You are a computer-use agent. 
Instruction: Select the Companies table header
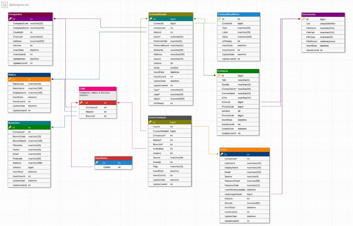[30, 14]
